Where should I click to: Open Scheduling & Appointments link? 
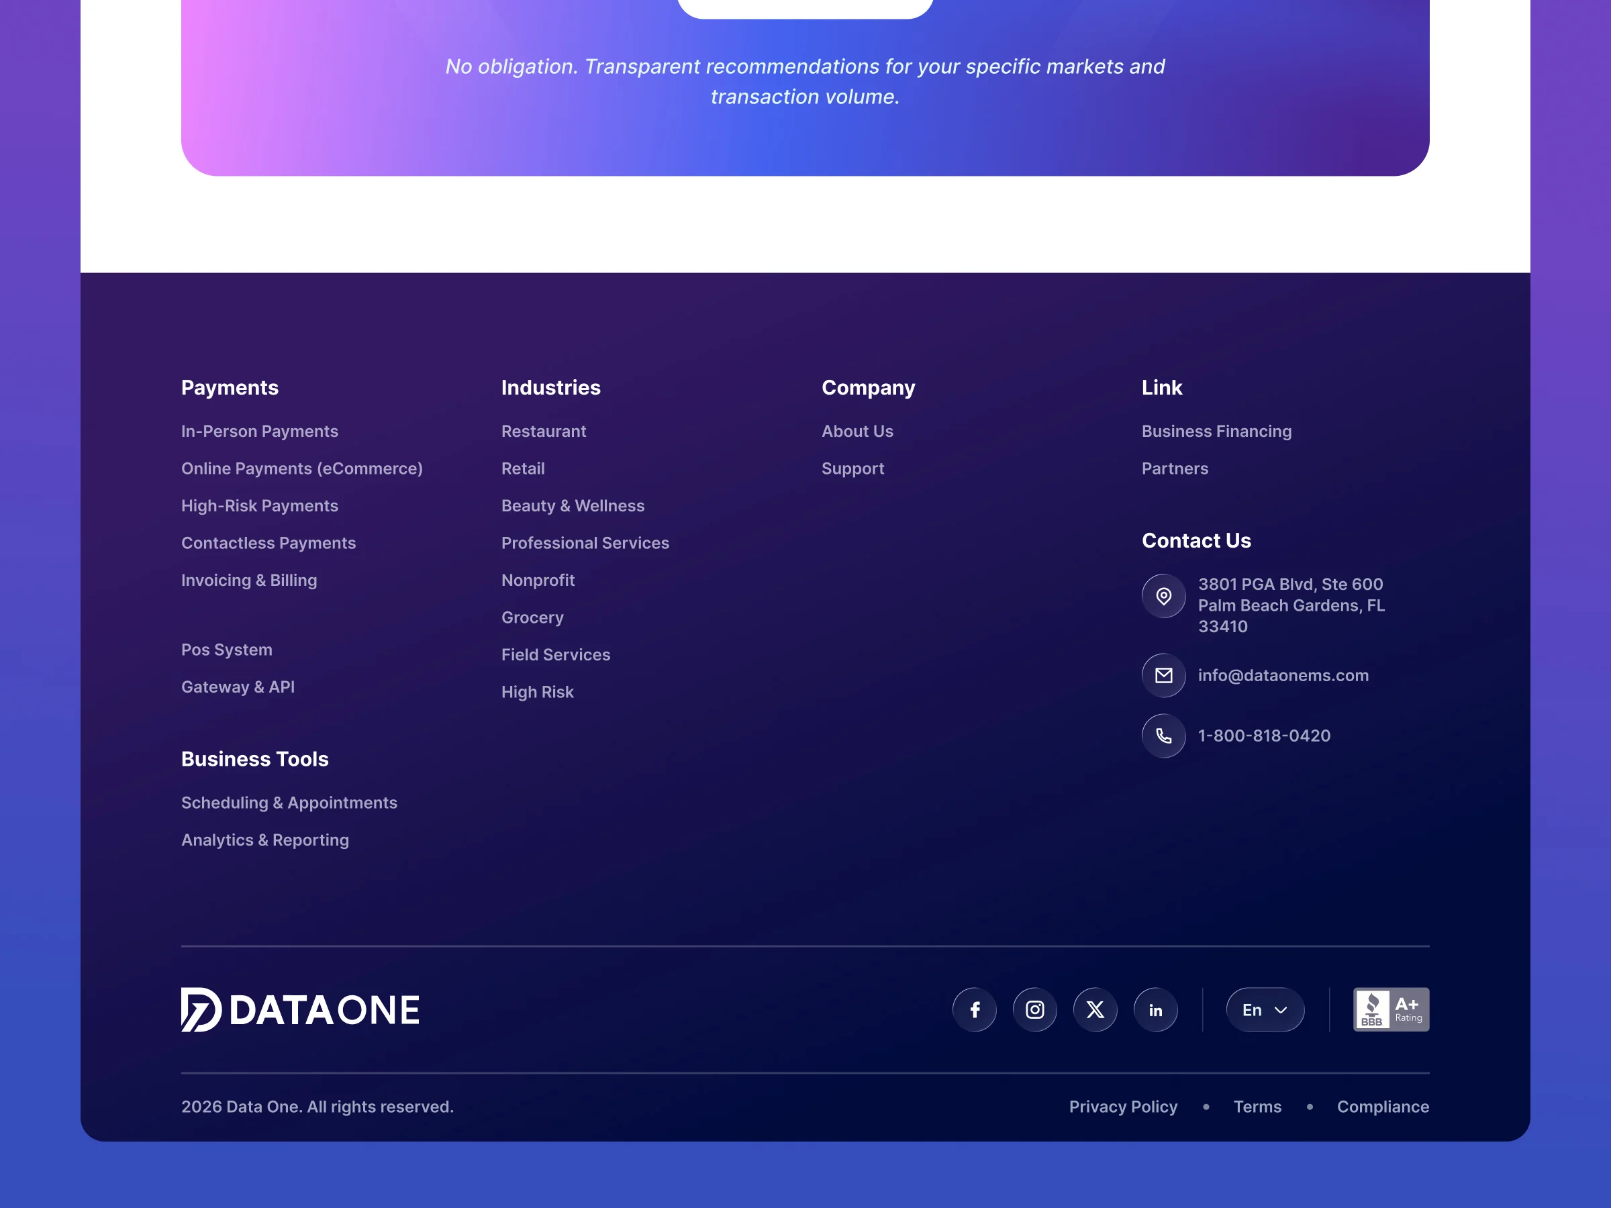click(x=289, y=803)
